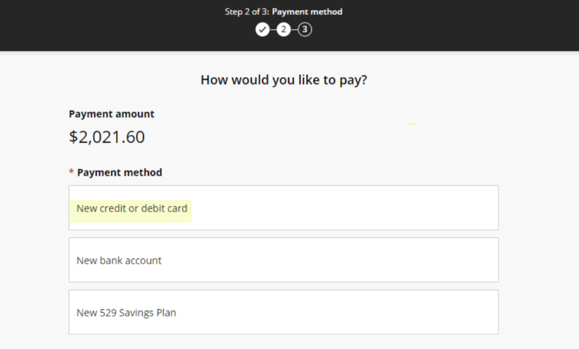Screen dimensions: 579x349
Task: Click the red asterisk next to Payment method
Action: pos(70,172)
